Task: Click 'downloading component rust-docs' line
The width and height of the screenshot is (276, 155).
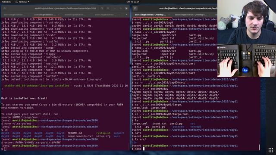Action: point(32,22)
